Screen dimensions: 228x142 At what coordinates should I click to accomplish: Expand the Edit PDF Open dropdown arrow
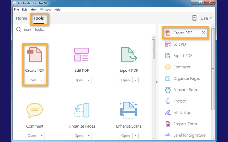(89, 80)
